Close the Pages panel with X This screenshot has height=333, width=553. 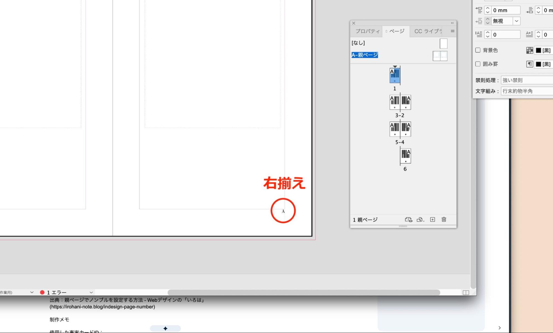[x=354, y=23]
